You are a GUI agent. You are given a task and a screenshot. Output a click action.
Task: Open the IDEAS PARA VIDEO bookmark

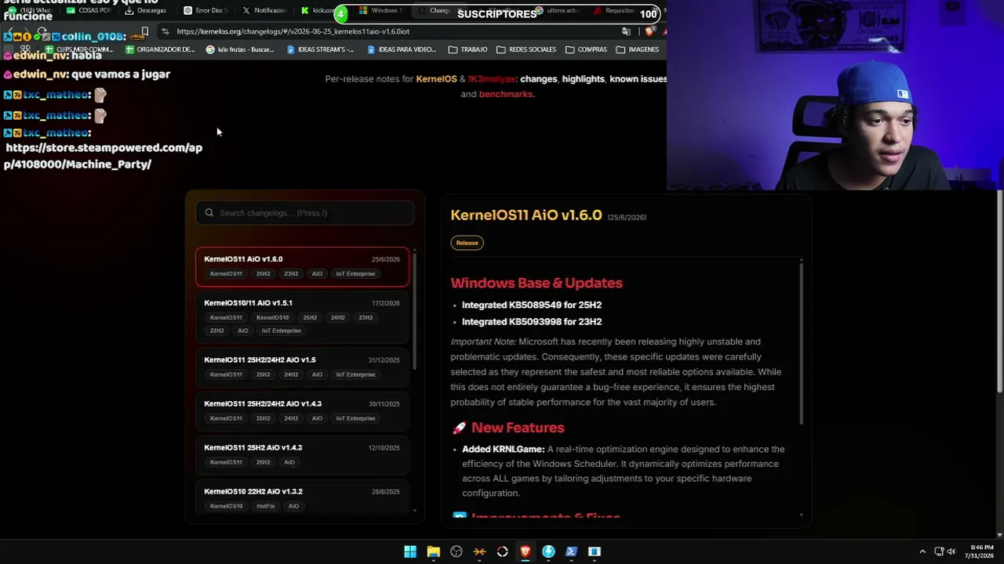coord(402,49)
